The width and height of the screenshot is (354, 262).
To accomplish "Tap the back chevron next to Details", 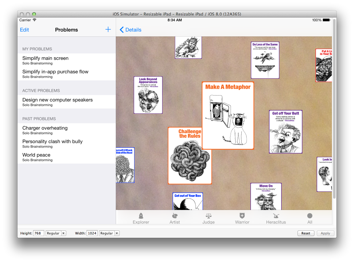I will click(122, 30).
